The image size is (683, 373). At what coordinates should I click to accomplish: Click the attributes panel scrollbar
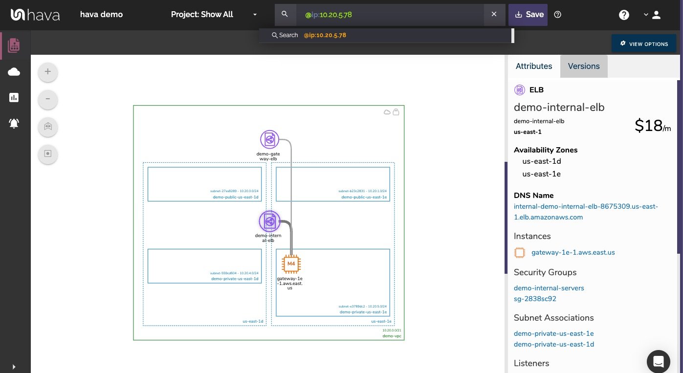679,166
